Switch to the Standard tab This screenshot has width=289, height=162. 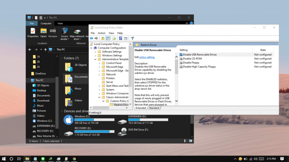click(x=154, y=108)
